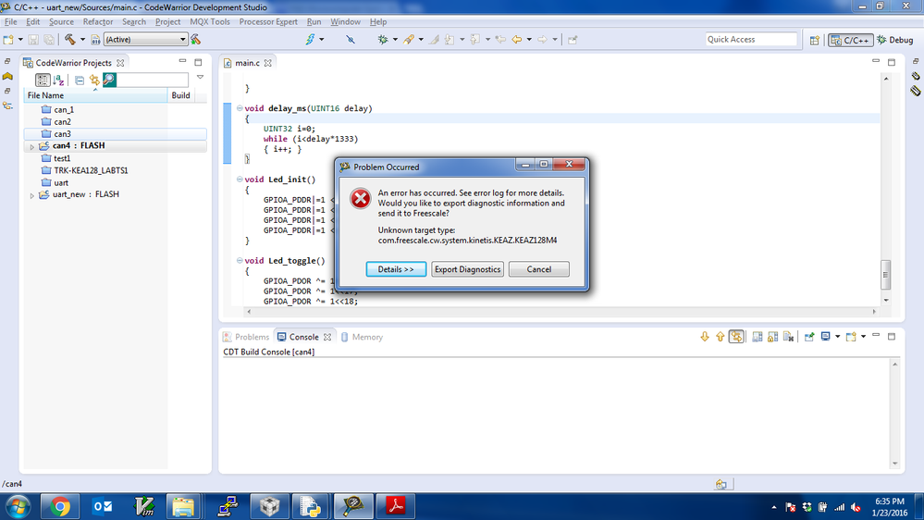Switch to the C/C++ perspective

tap(850, 40)
